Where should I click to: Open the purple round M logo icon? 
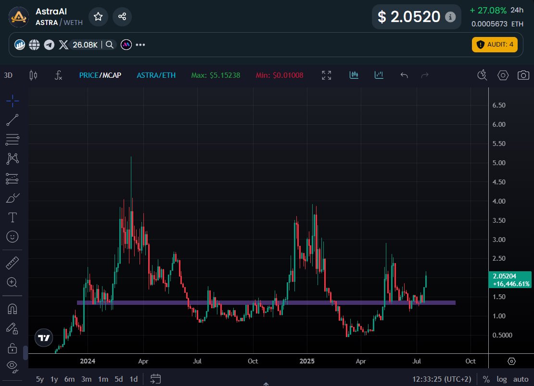point(127,45)
